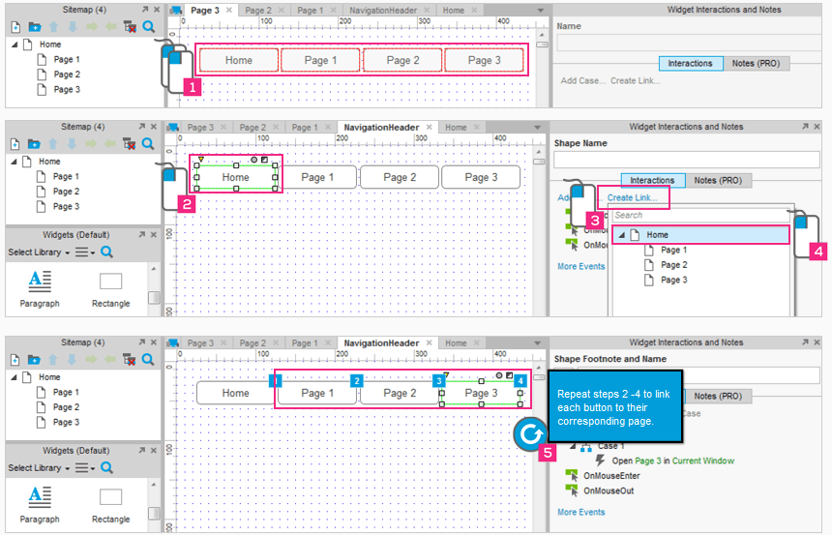832x535 pixels.
Task: Open Select Library dropdown in the middle Widgets panel
Action: (x=39, y=252)
